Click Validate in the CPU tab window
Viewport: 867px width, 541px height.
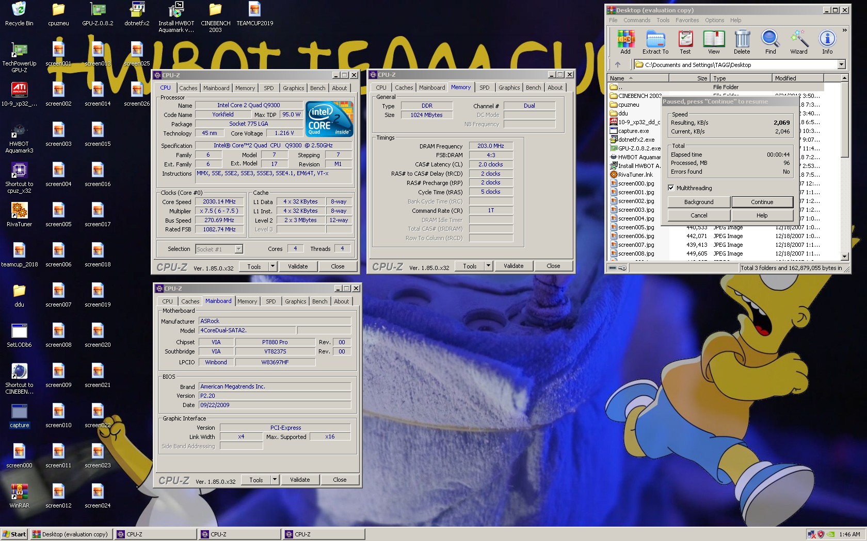tap(298, 266)
